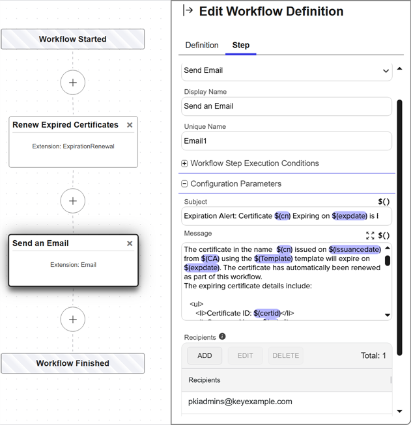Remove the Renew Expired Certificates step

pos(130,125)
